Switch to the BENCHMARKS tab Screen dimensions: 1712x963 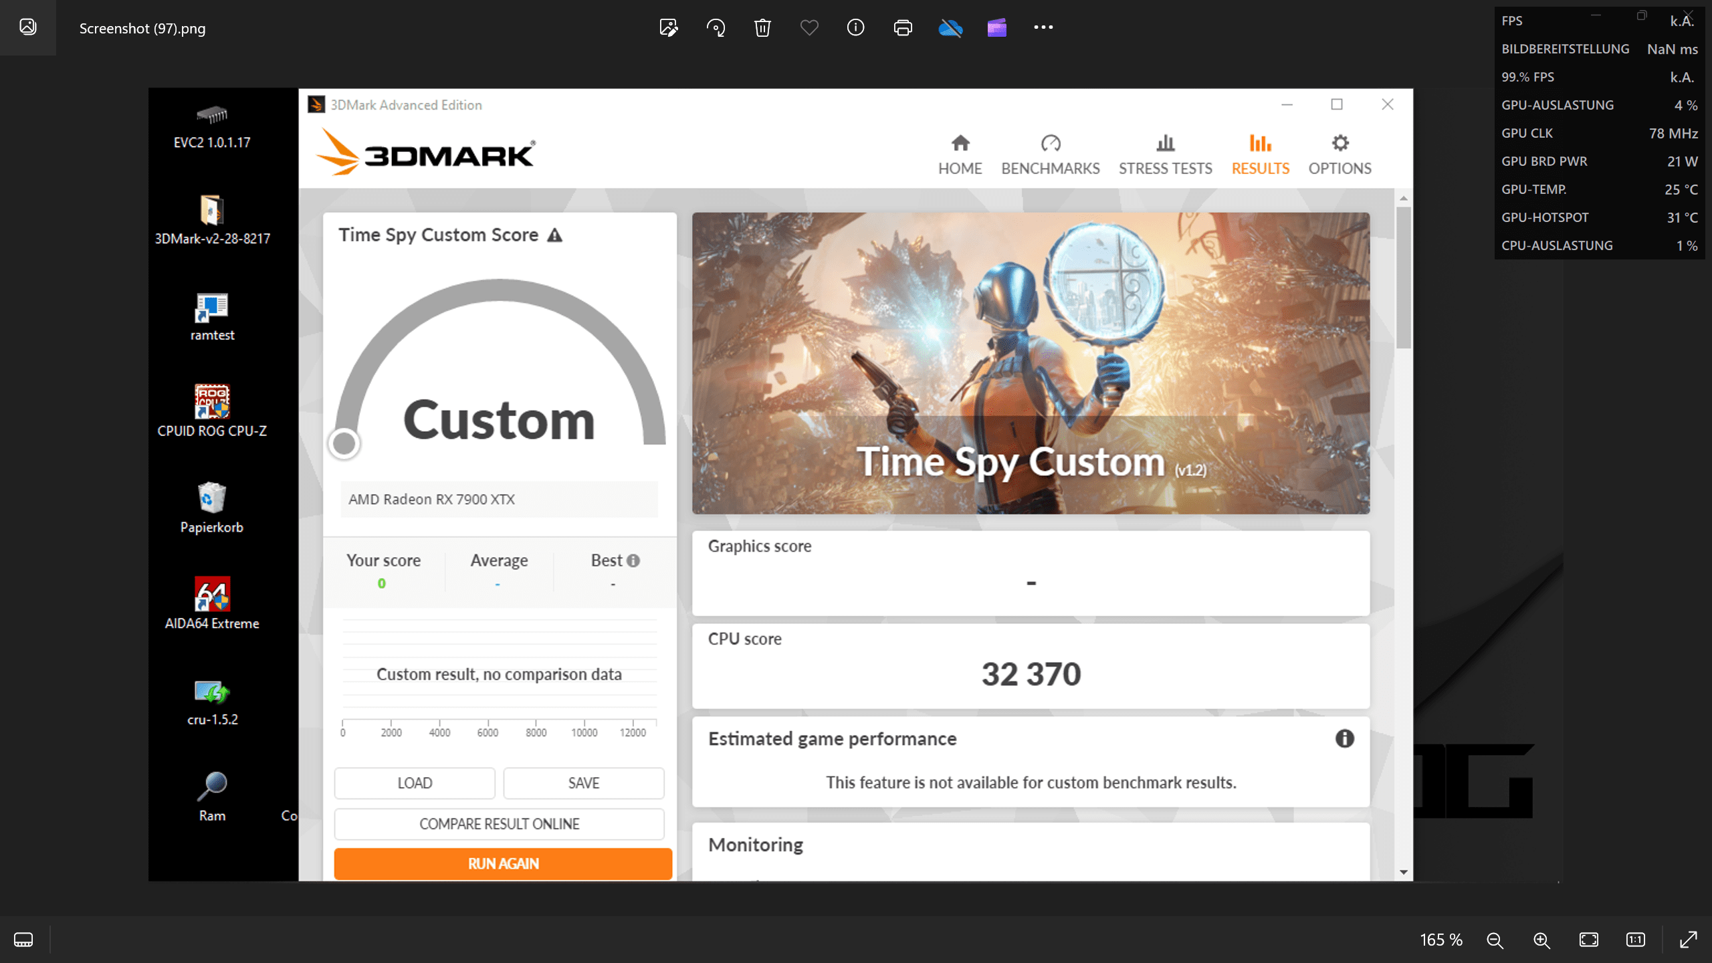pos(1050,154)
